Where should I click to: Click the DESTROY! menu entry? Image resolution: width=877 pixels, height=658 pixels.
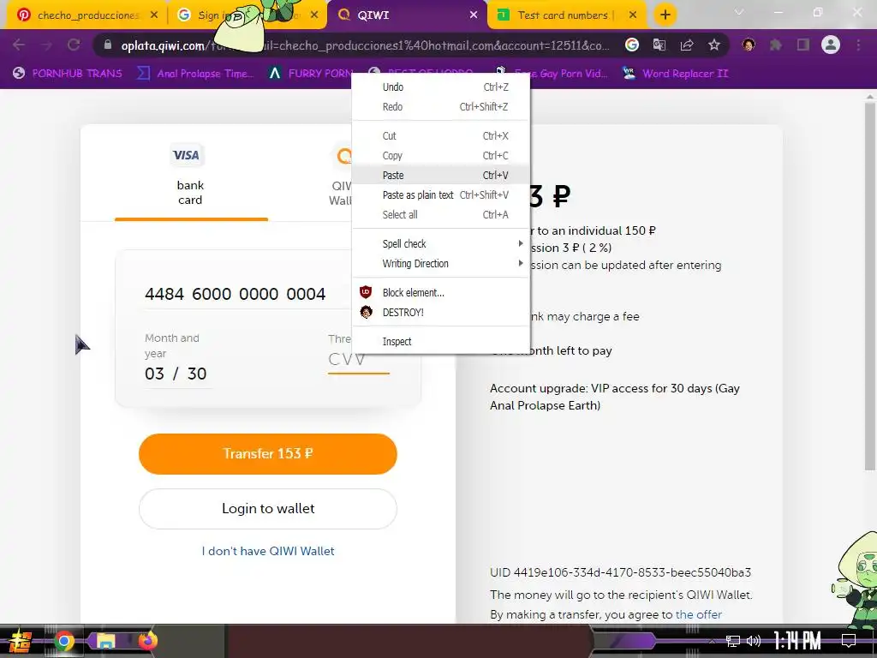(441, 312)
